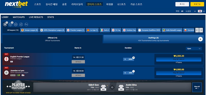206x95 pixels.
Task: Select the all-sports grid filter icon
Action: click(x=5, y=24)
